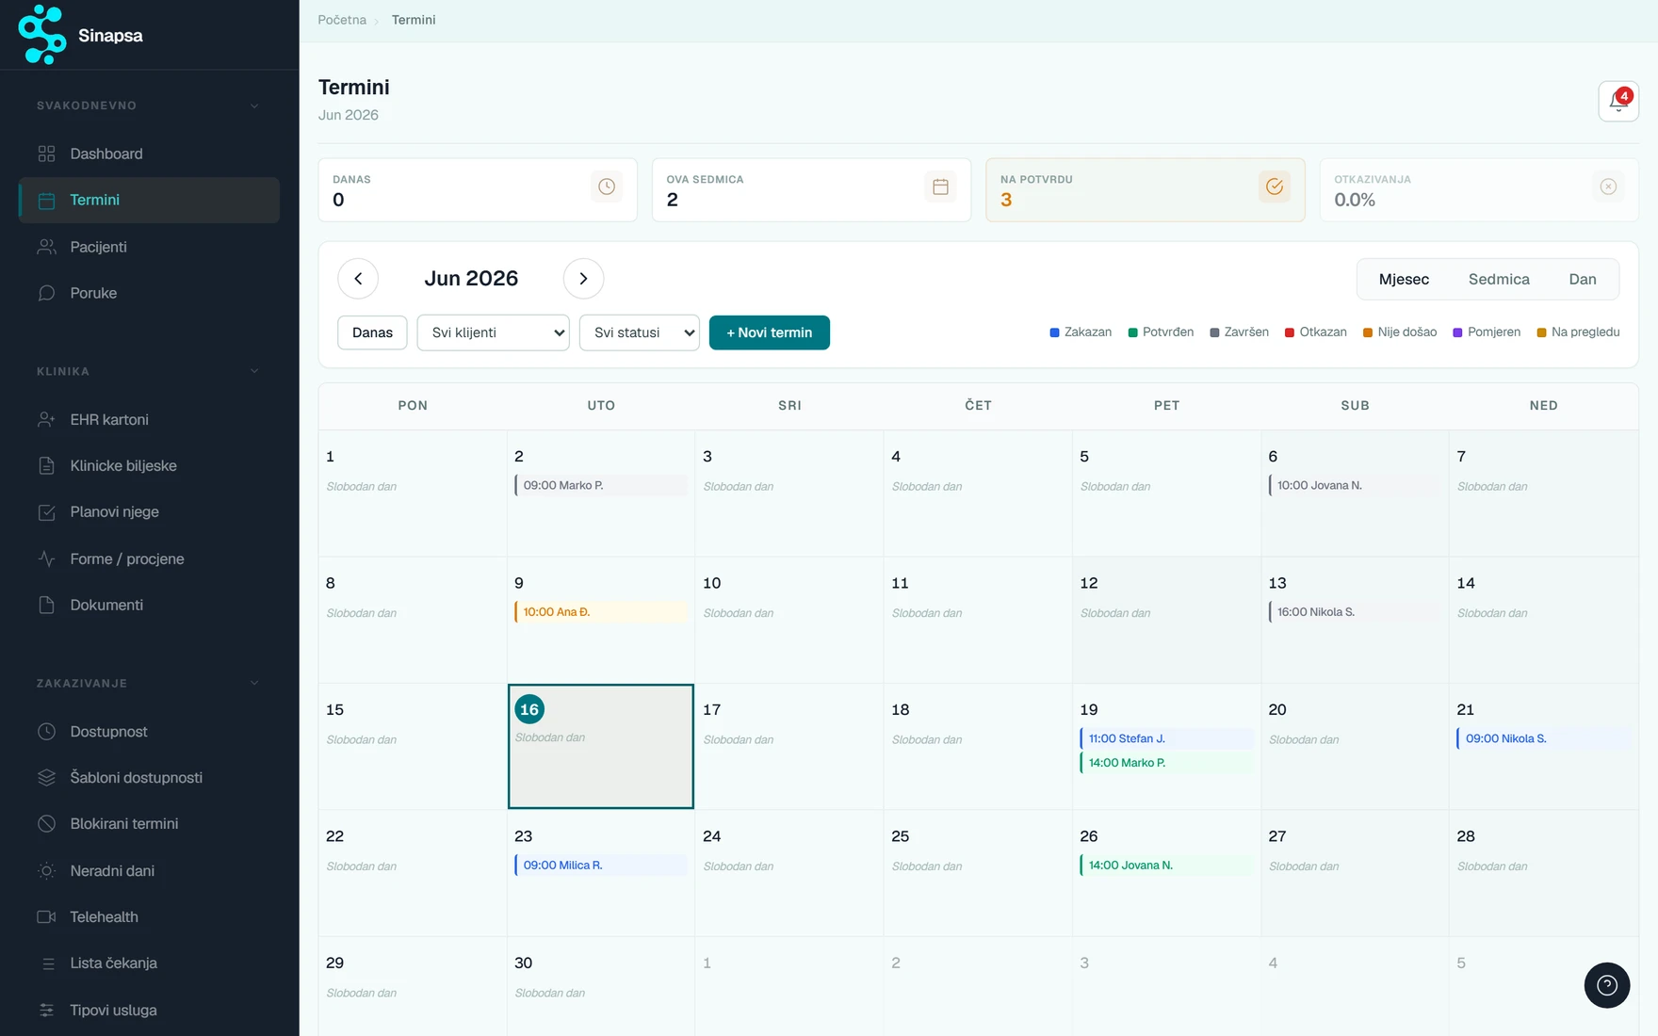The image size is (1658, 1036).
Task: Open appointment 16:00 Nikola S.
Action: [x=1355, y=612]
